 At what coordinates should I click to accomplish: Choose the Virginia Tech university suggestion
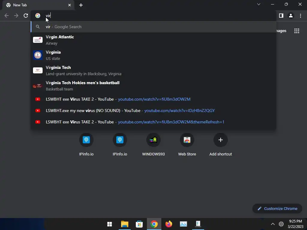154,70
